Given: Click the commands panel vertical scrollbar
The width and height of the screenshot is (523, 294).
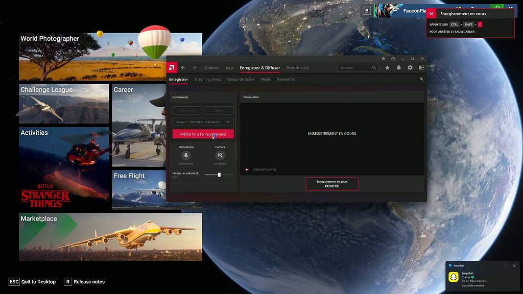Looking at the screenshot, I should (235, 133).
